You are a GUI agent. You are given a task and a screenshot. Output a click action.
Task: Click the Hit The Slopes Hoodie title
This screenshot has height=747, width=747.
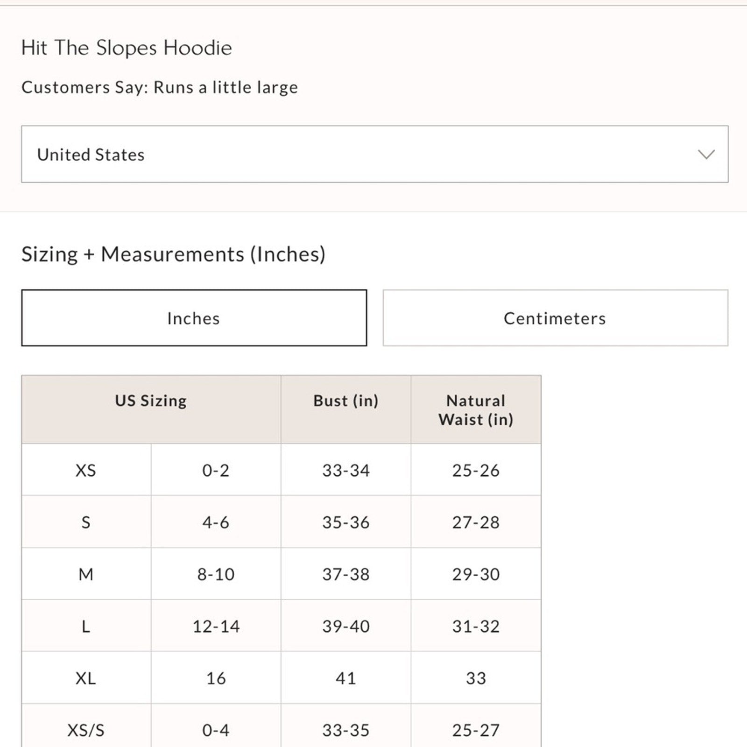(x=127, y=48)
